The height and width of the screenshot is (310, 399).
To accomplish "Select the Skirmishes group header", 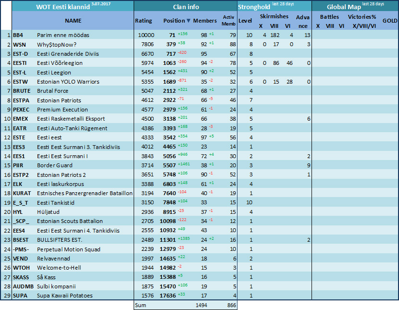I will pyautogui.click(x=274, y=16).
